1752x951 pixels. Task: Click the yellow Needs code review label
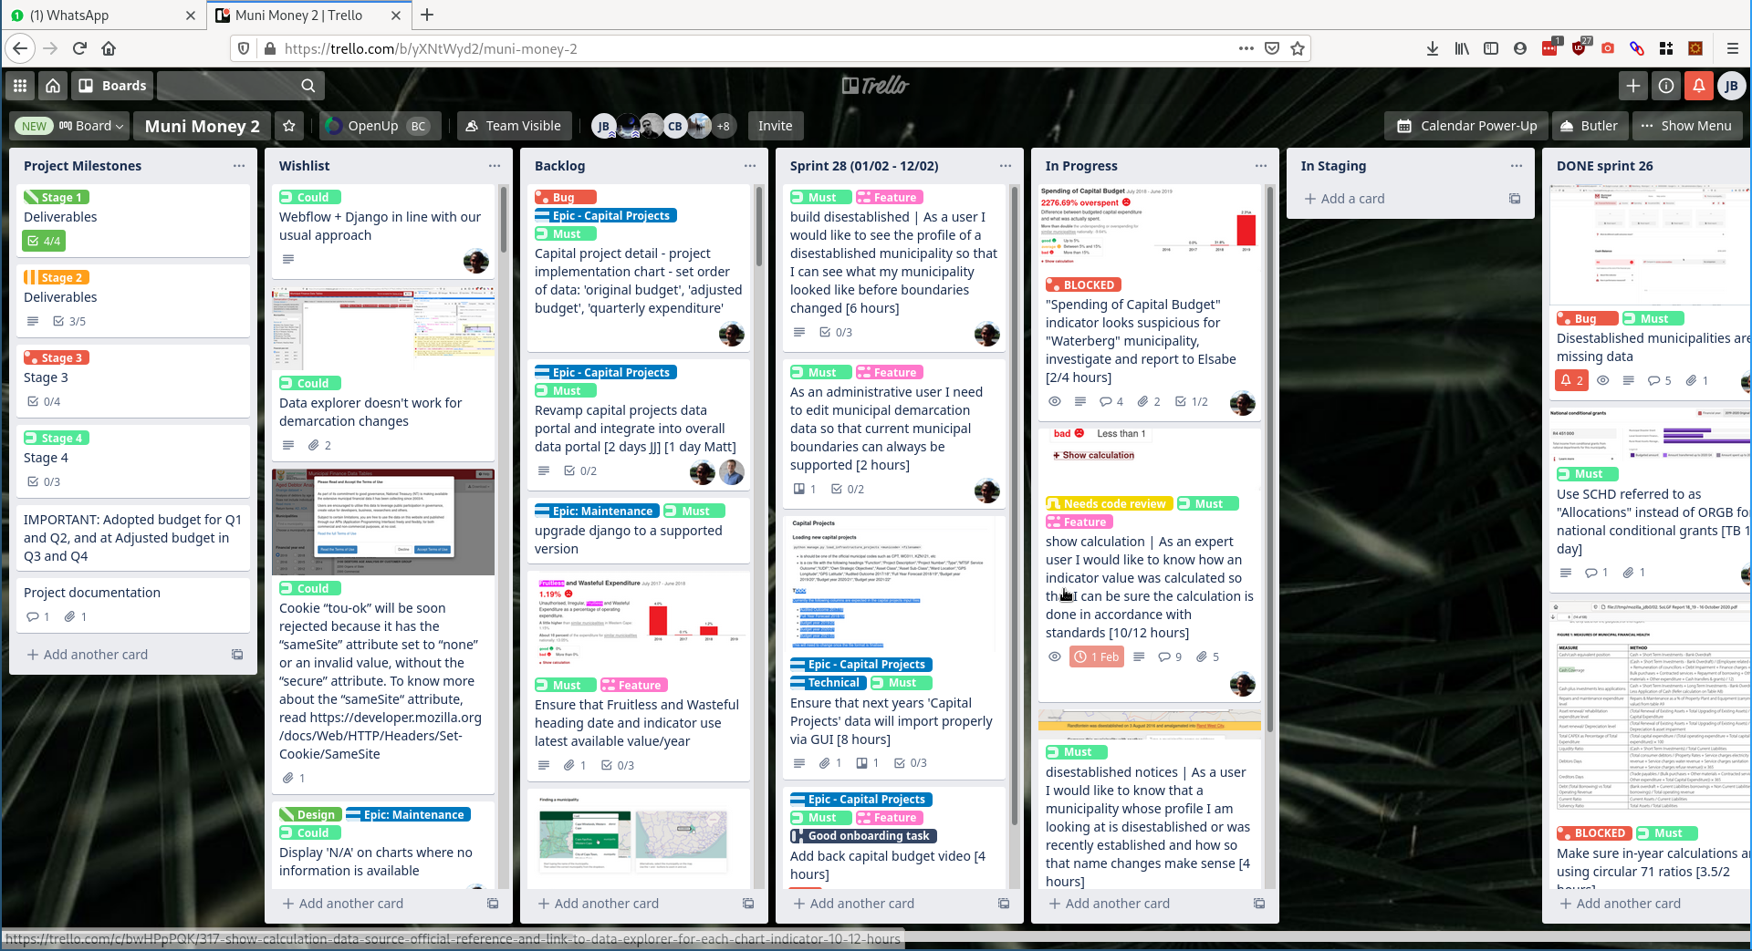(x=1109, y=503)
